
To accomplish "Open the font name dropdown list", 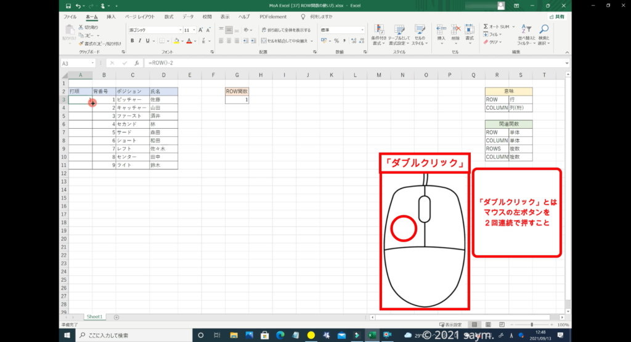I will [x=180, y=30].
